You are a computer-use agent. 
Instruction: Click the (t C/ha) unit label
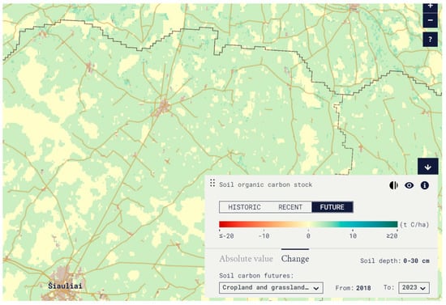click(x=414, y=225)
